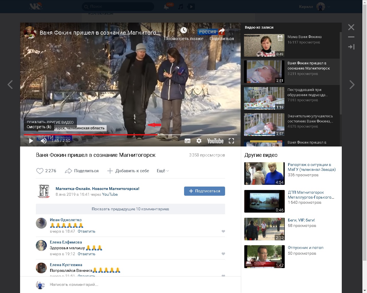Toggle subtitles in the video player
The height and width of the screenshot is (293, 367).
click(188, 141)
